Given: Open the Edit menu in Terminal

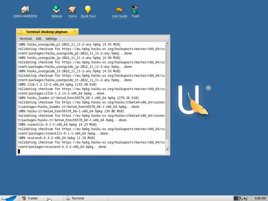Looking at the screenshot, I should (x=39, y=39).
